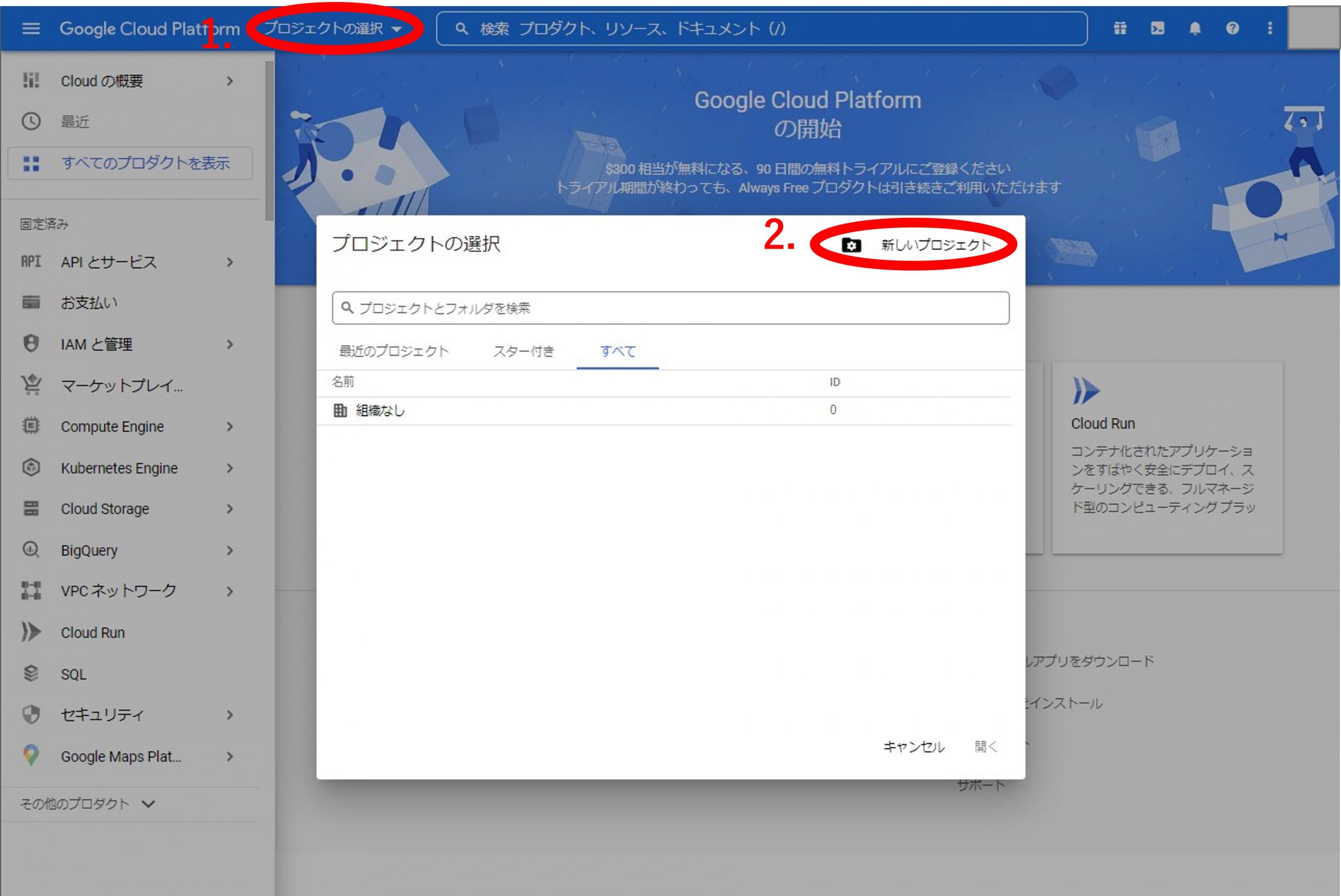Click キャンセル in the dialog

coord(914,747)
